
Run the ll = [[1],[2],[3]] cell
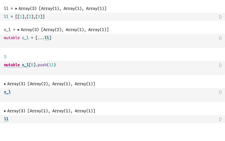[220, 17]
